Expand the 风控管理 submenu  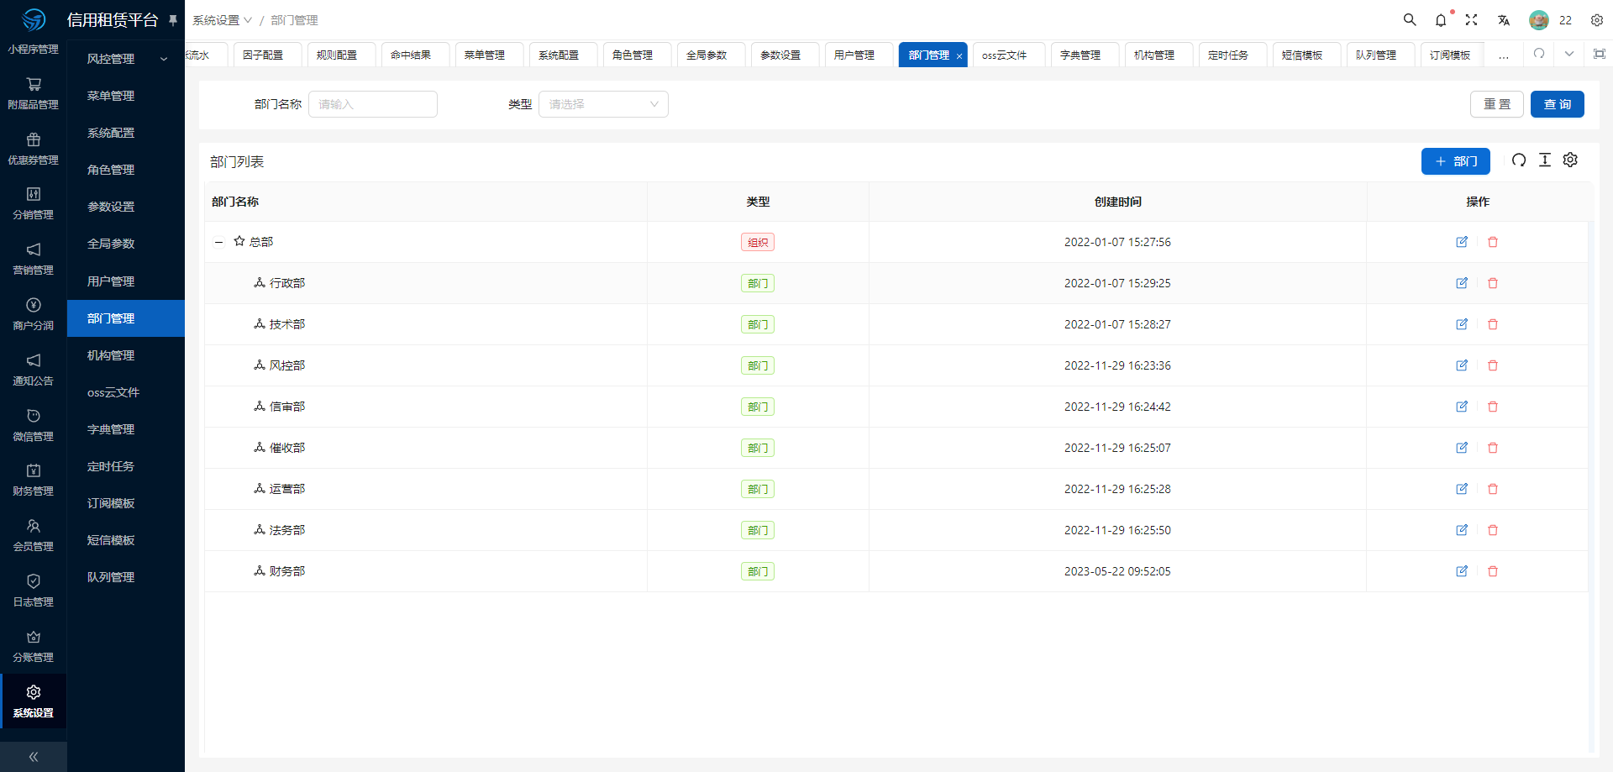pyautogui.click(x=126, y=59)
